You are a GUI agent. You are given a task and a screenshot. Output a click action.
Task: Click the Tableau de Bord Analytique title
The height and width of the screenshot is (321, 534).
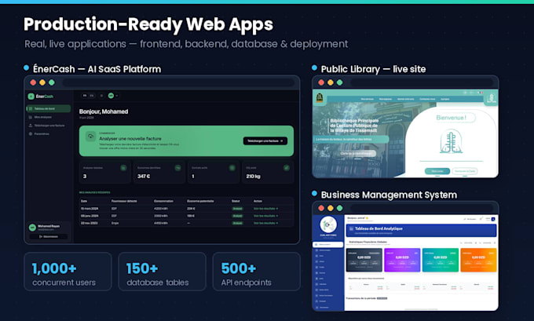pyautogui.click(x=379, y=228)
